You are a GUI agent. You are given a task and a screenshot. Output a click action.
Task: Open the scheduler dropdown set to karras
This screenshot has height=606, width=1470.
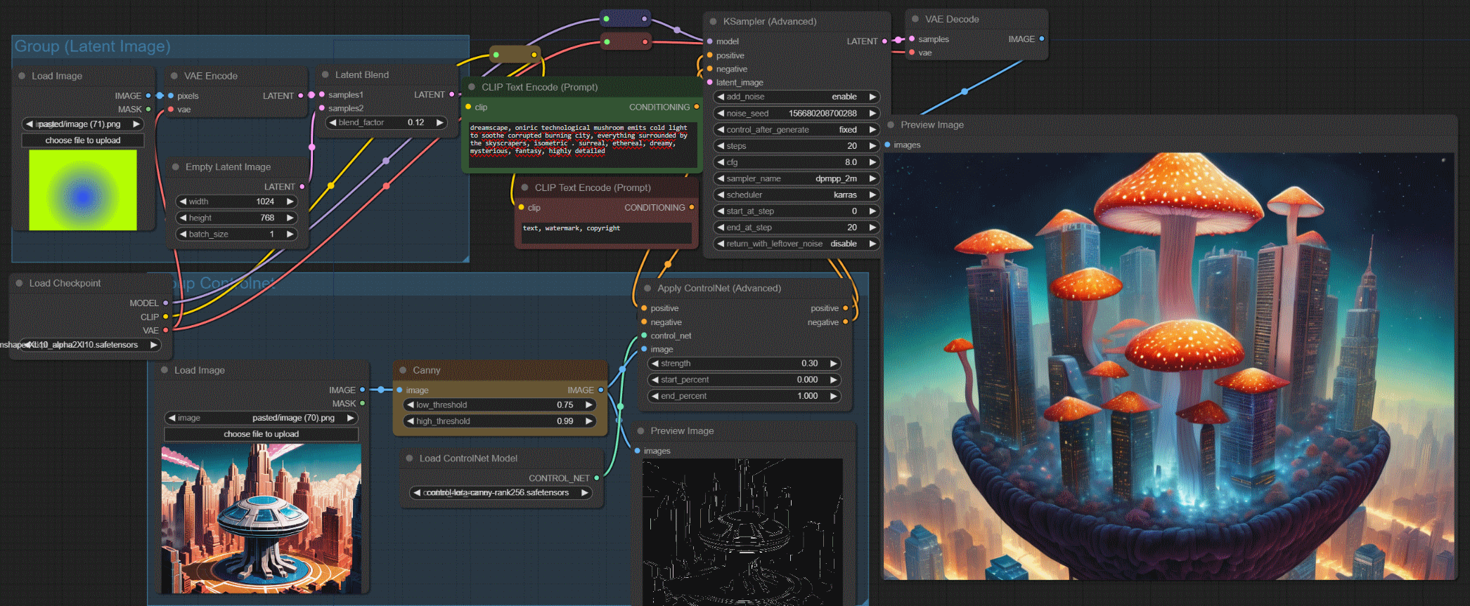click(x=795, y=195)
